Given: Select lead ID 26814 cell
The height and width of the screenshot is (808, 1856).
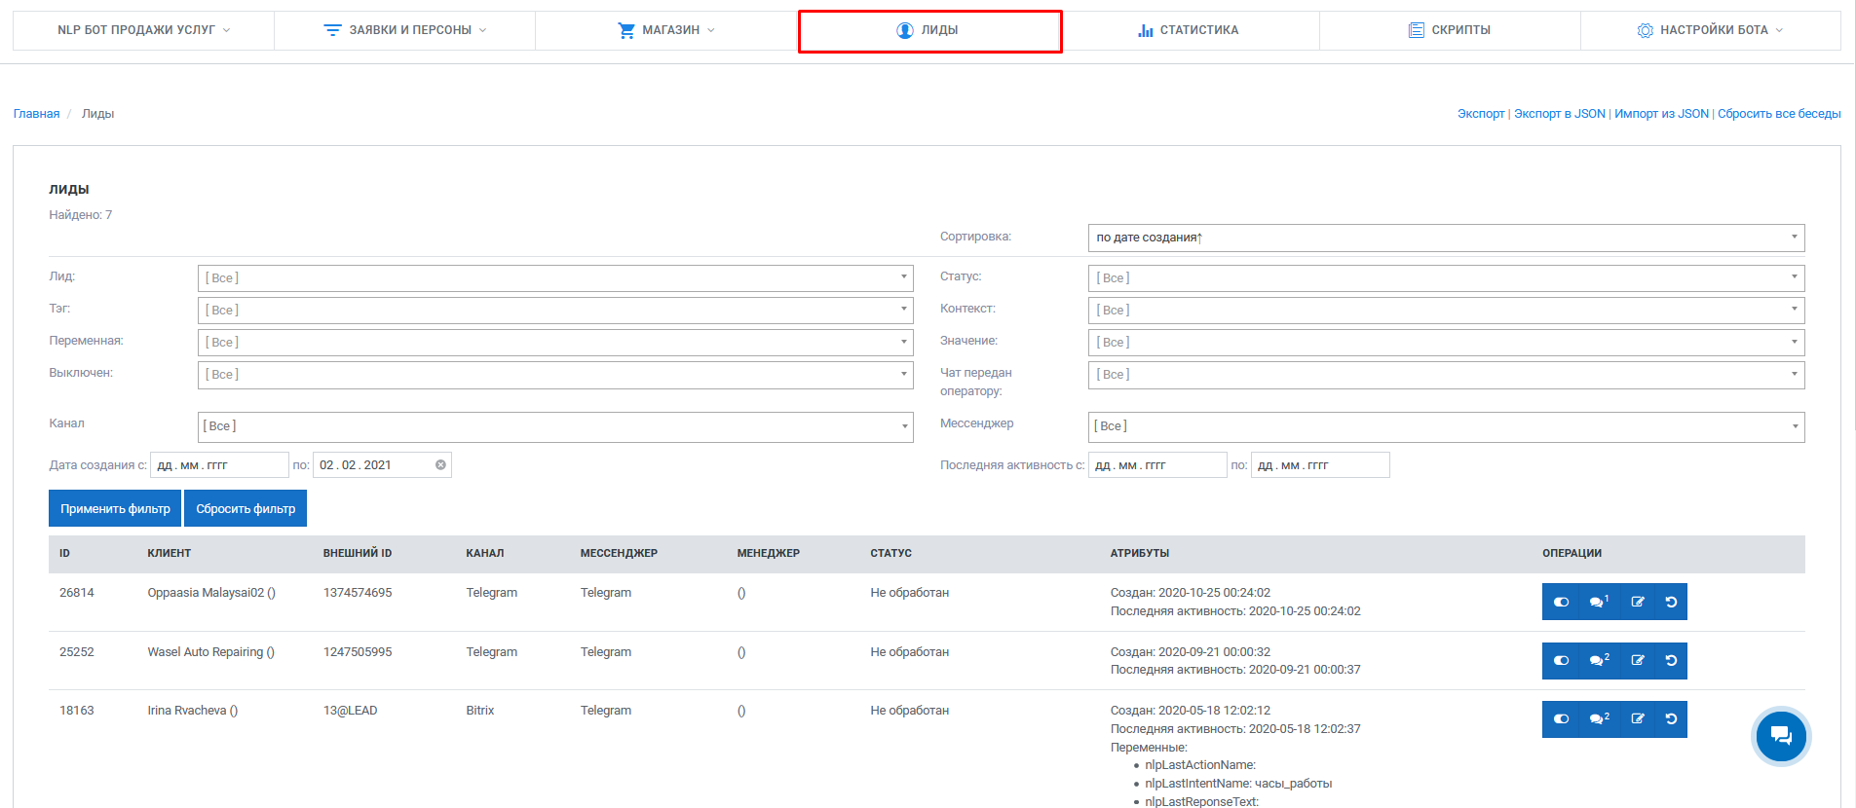Looking at the screenshot, I should pyautogui.click(x=77, y=593).
